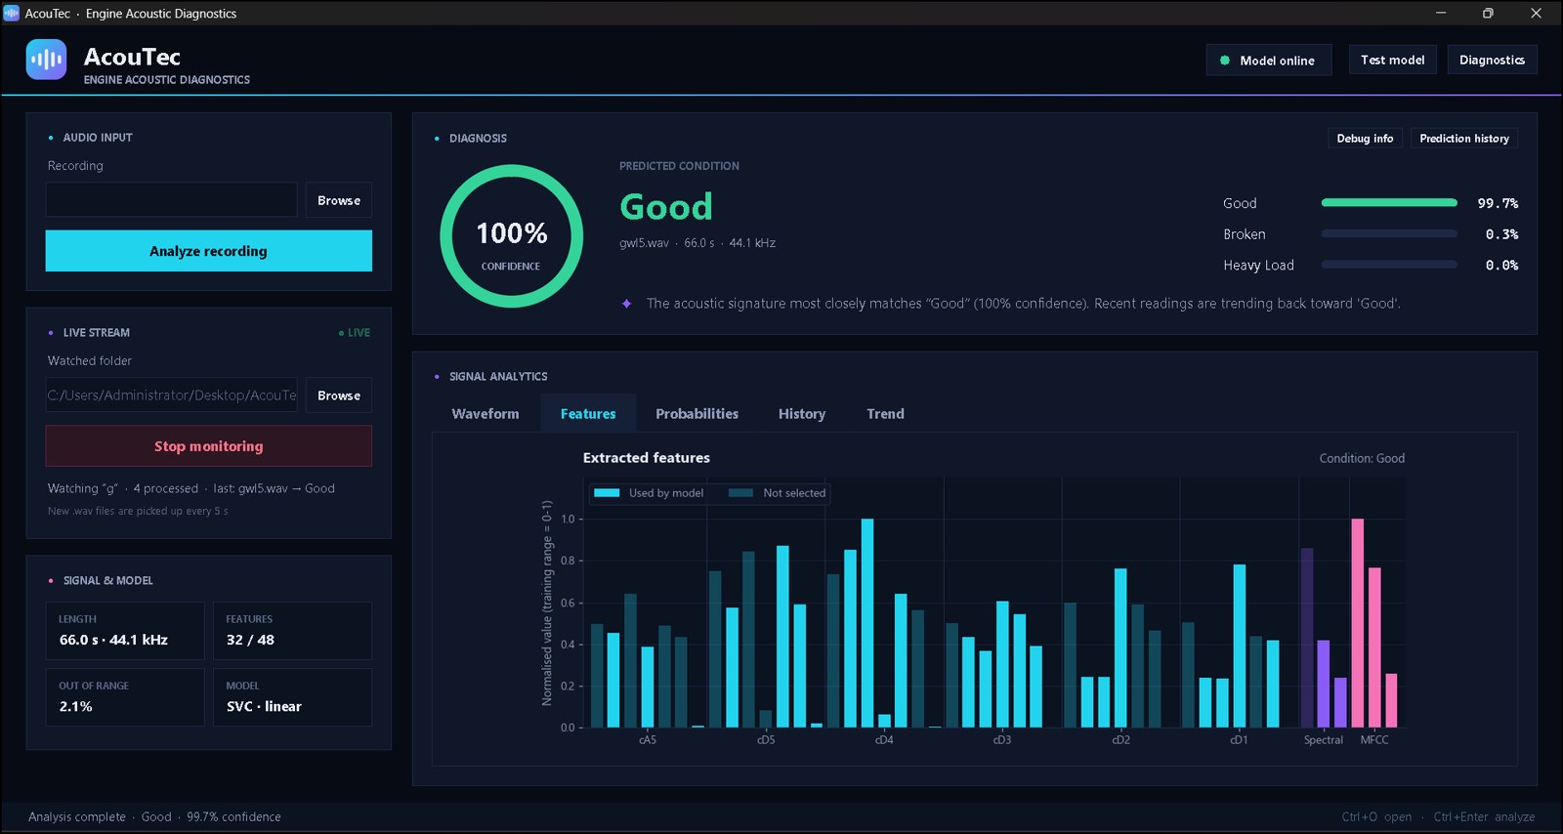
Task: Click the AcouTec waveform logo icon
Action: [x=46, y=60]
